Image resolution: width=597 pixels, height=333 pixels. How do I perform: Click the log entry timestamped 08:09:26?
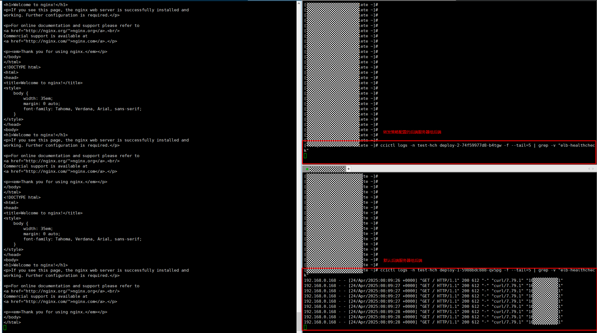click(433, 280)
